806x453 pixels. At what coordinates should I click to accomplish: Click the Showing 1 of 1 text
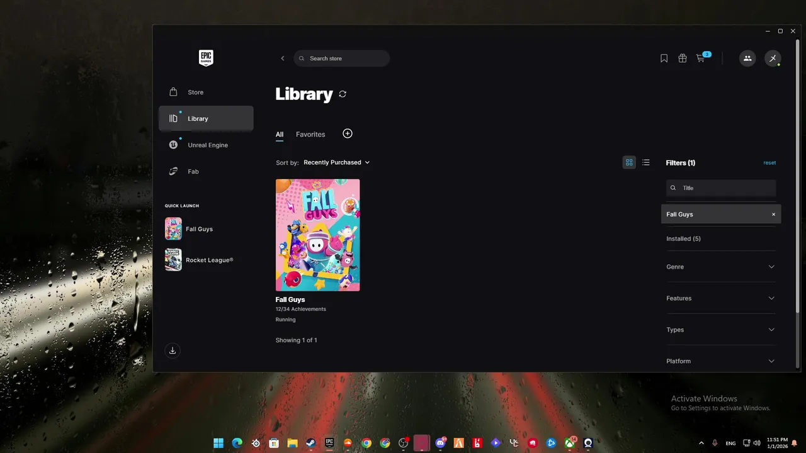click(296, 340)
